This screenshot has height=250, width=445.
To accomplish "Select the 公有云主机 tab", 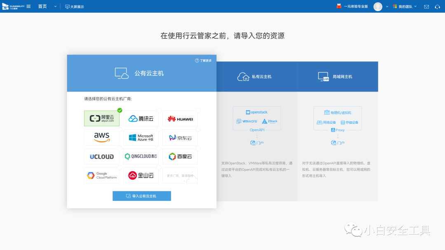I will click(x=142, y=73).
